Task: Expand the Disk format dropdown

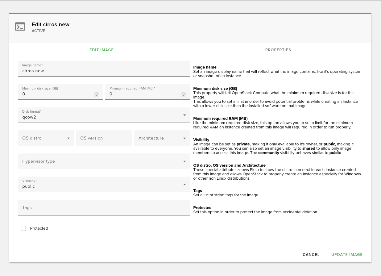Action: coord(184,115)
